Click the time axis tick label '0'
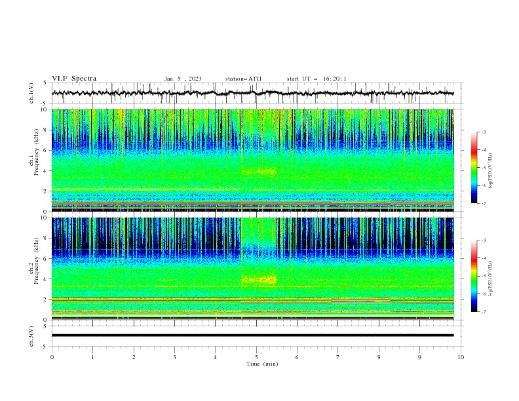 52,357
